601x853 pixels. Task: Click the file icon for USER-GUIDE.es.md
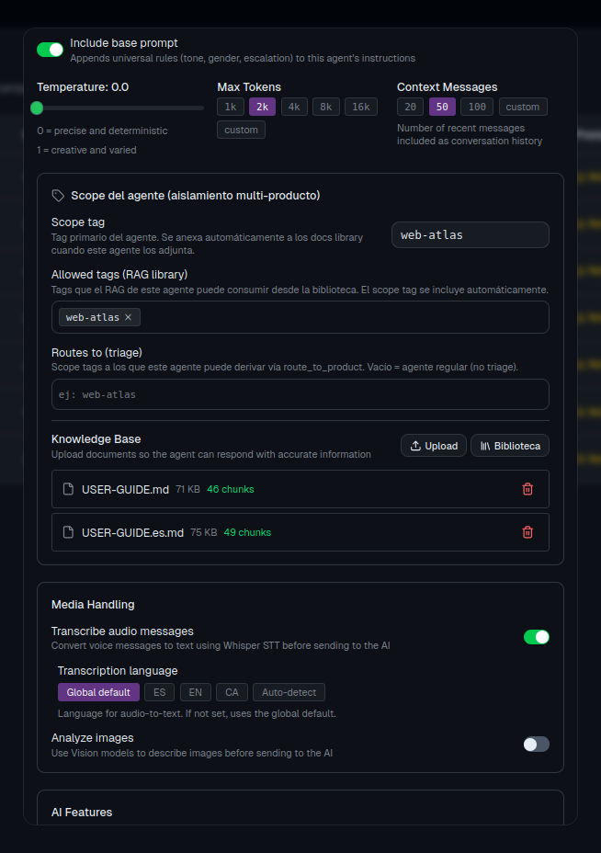pyautogui.click(x=68, y=532)
